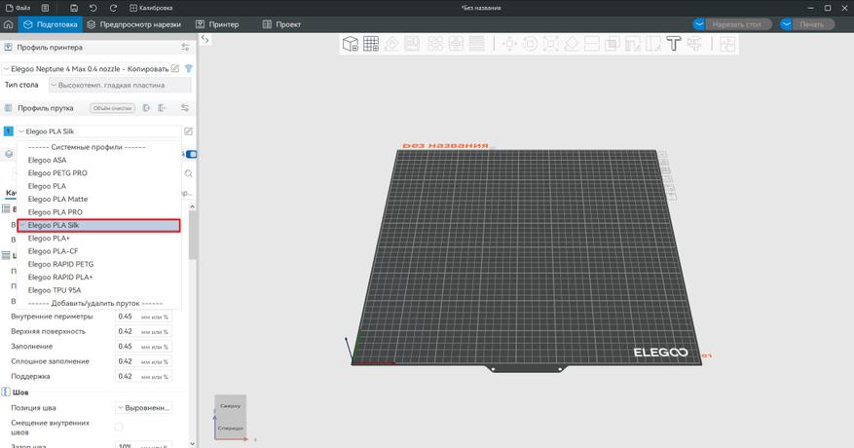Click the Внутренние периметры width field
The image size is (854, 448).
(x=126, y=317)
